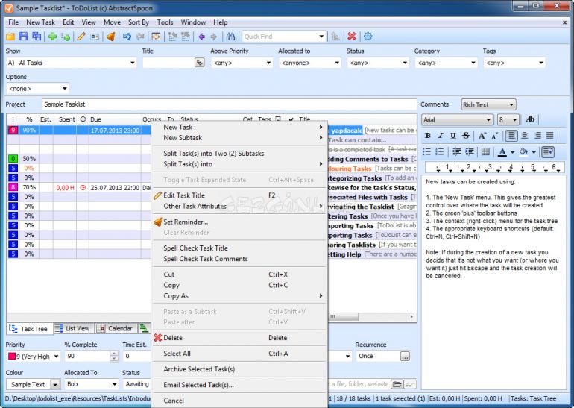This screenshot has width=574, height=408.
Task: Click the expand all tasks toolbar icon
Action: tap(172, 37)
